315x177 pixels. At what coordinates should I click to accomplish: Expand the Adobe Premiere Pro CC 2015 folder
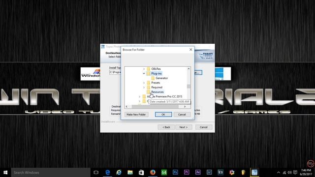pyautogui.click(x=139, y=96)
